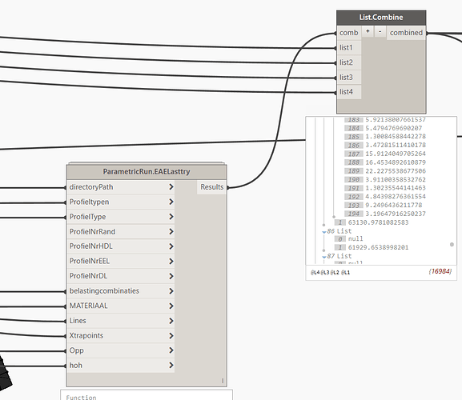The height and width of the screenshot is (400, 462).
Task: Select the value 63130.9781082583
Action: [x=378, y=222]
